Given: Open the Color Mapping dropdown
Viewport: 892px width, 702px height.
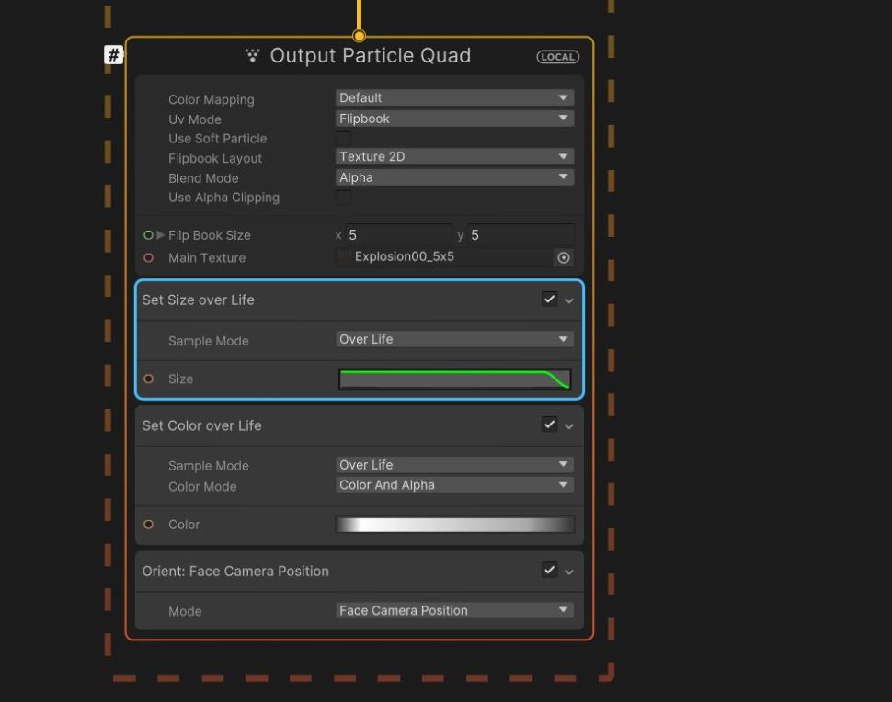Looking at the screenshot, I should tap(454, 97).
